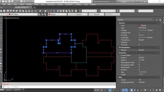Click the Autodesk App Store cart icon
This screenshot has height=92, width=164.
tap(136, 2)
